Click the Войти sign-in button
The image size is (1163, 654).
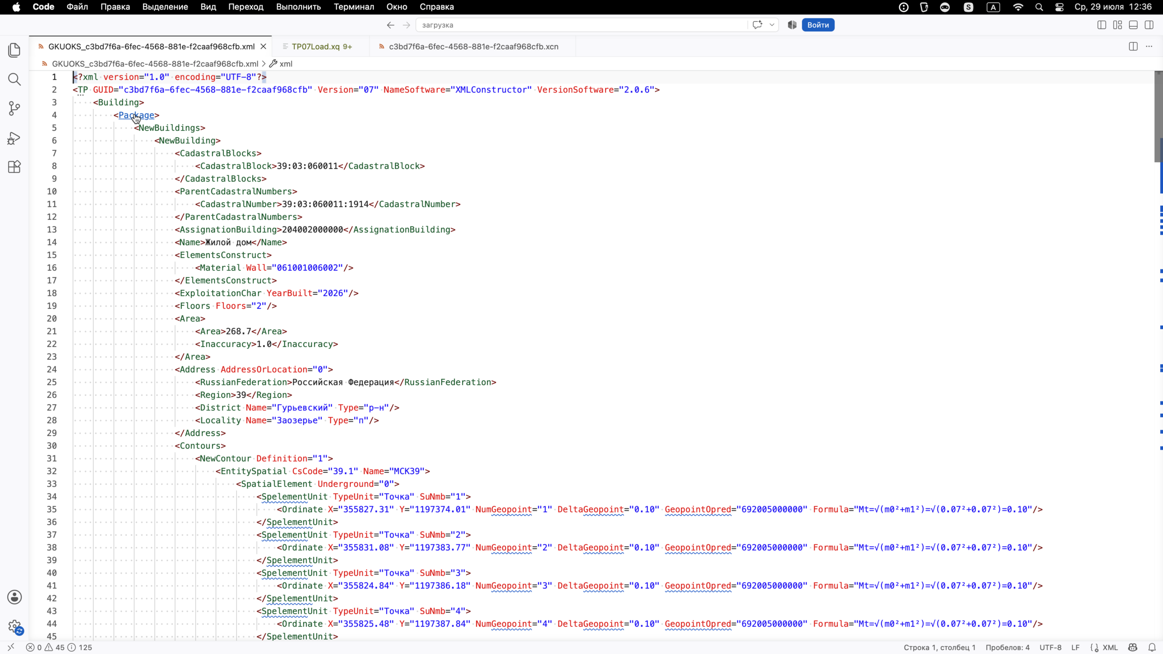[x=818, y=25]
